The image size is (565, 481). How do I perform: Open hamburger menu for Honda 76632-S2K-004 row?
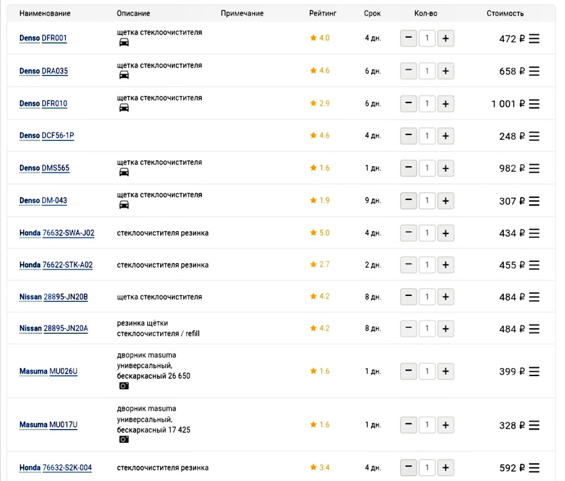[534, 468]
